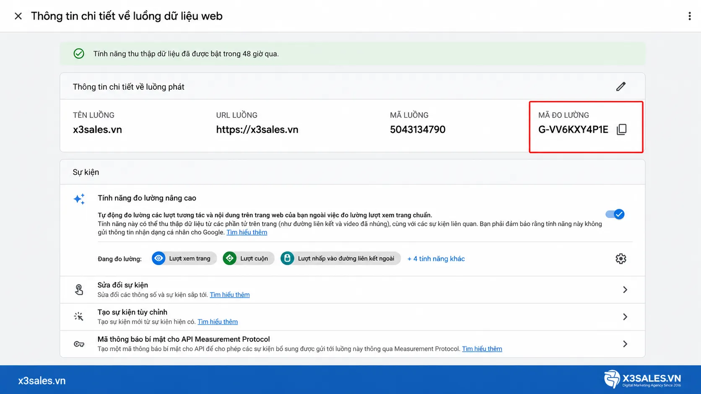Click the key icon for Measurement Protocol secret

tap(79, 344)
